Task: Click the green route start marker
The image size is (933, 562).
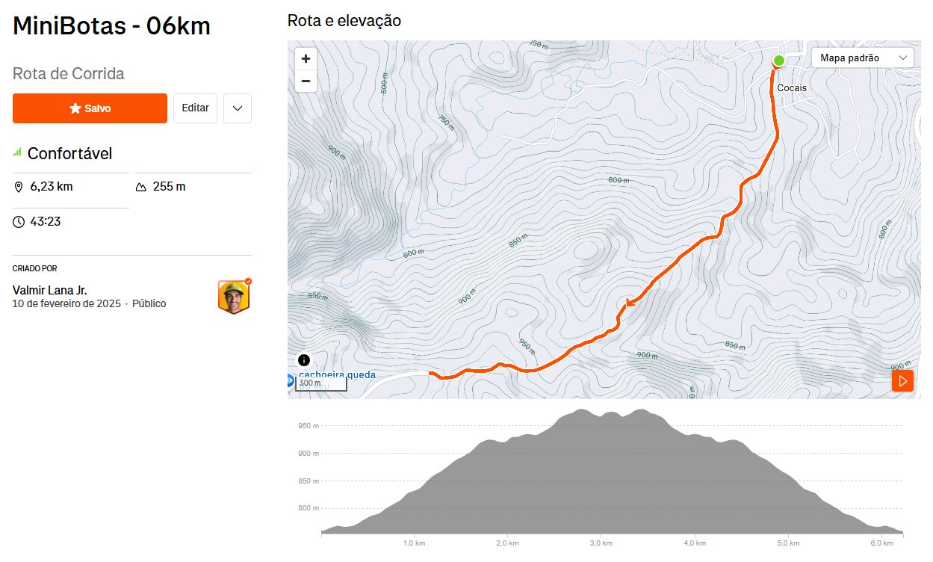Action: [778, 61]
